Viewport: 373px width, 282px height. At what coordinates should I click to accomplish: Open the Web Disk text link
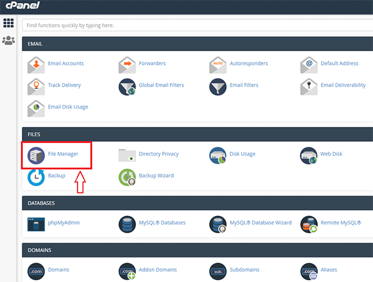tap(331, 154)
